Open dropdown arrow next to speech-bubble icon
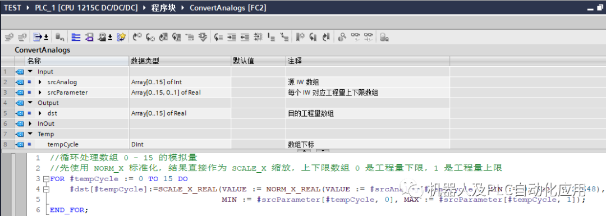Screen dimensions: 606x216 coord(110,38)
